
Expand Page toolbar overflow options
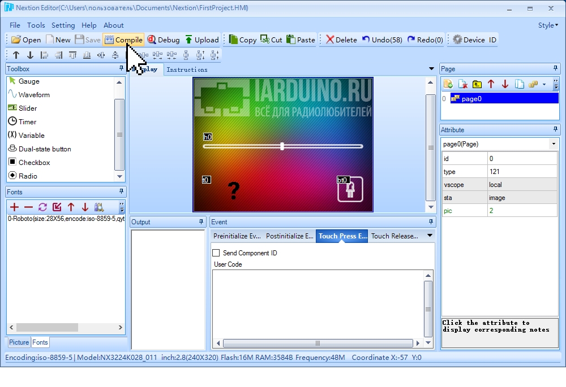coord(556,84)
